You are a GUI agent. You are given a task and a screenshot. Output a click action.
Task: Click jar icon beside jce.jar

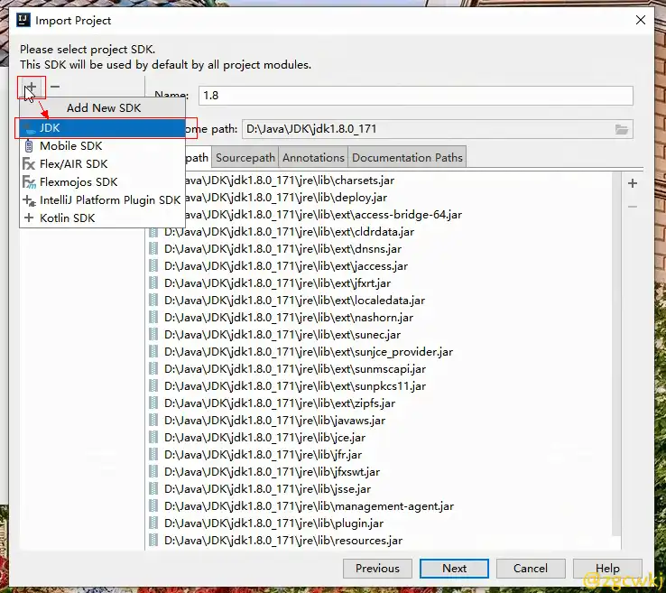click(153, 438)
